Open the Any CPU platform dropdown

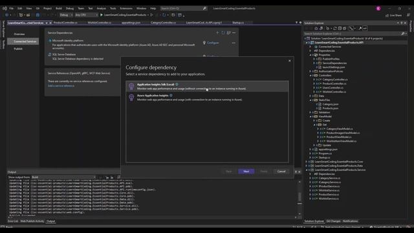point(86,15)
